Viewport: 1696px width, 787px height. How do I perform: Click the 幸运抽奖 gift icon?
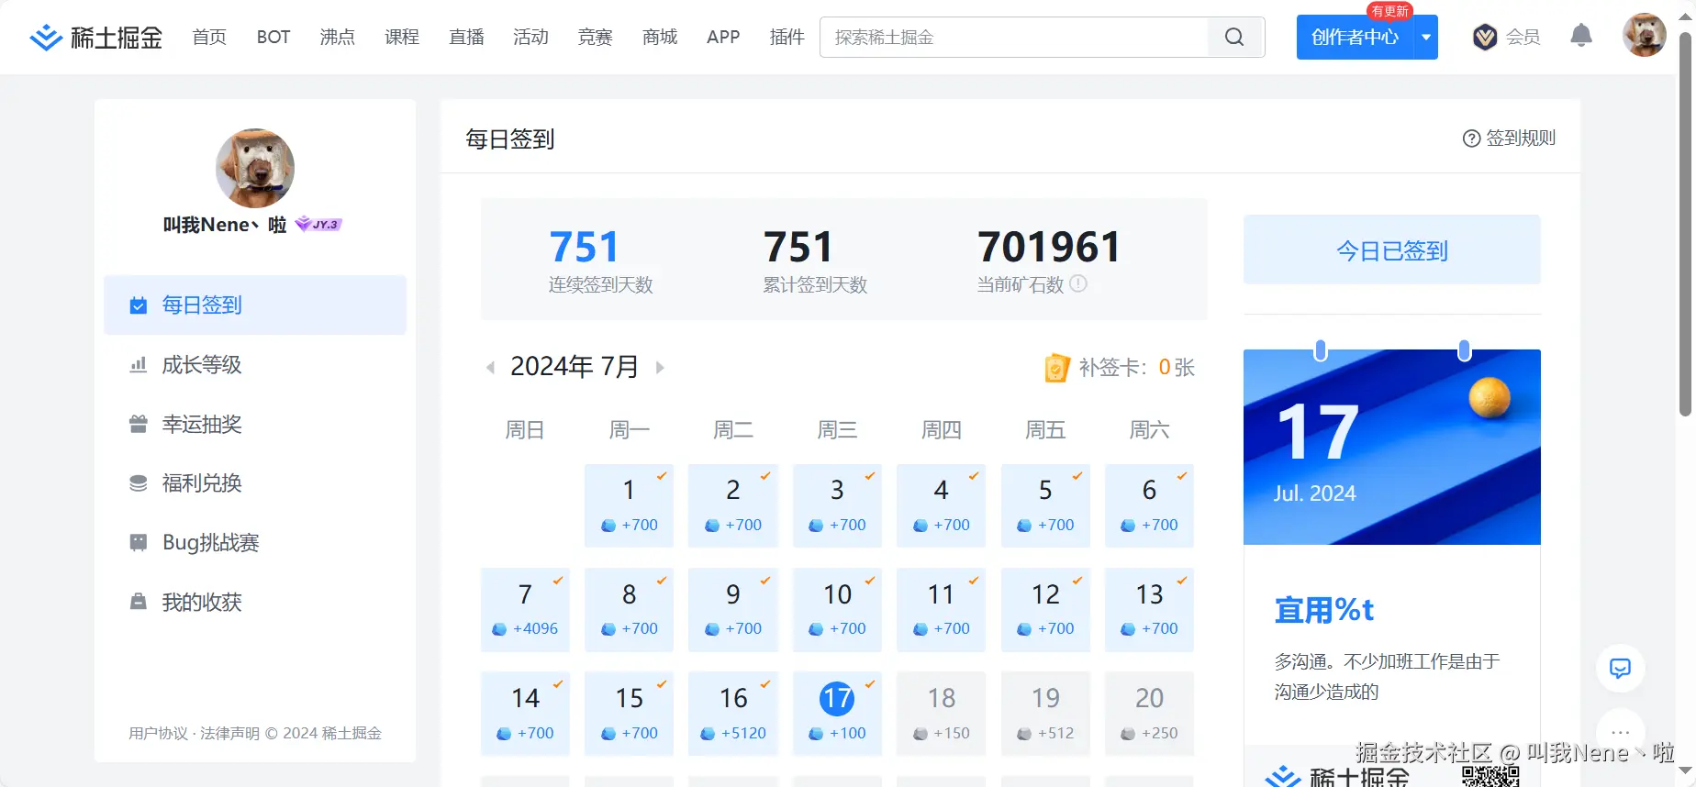click(x=139, y=425)
